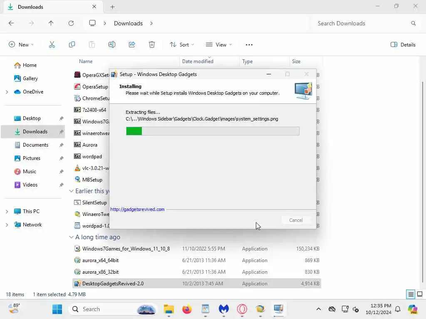Open the New dropdown menu
The height and width of the screenshot is (319, 426).
(x=21, y=45)
